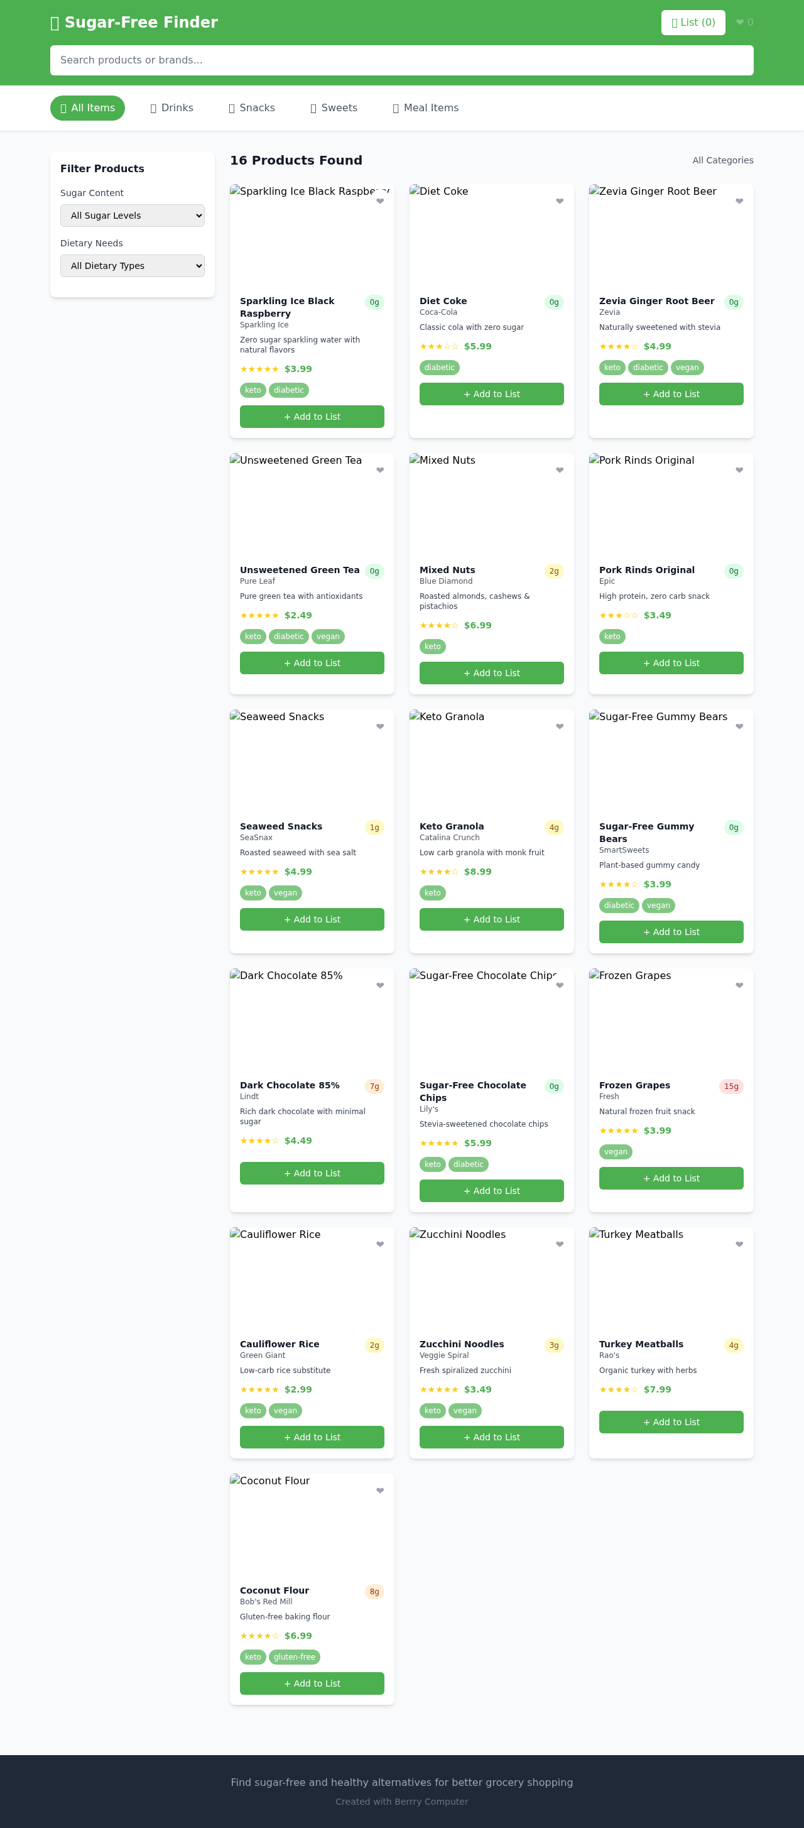Toggle heart on Keto Granola card
The width and height of the screenshot is (804, 1828).
[559, 726]
